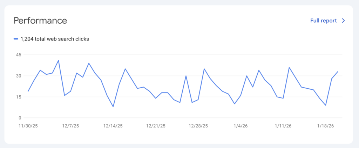Select the 30 y-axis label

(x=18, y=76)
